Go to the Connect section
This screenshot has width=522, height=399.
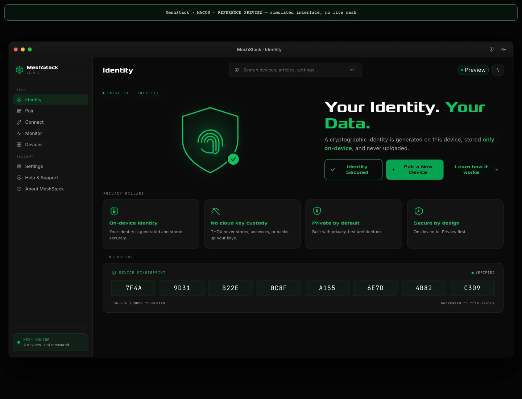pyautogui.click(x=51, y=122)
